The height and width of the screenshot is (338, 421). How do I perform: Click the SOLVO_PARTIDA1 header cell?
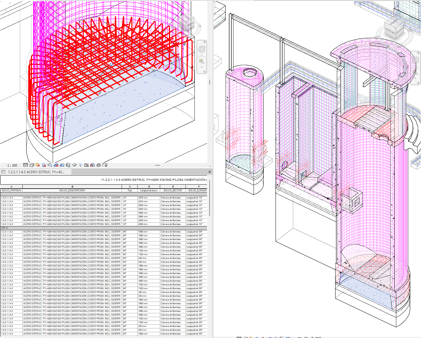(x=11, y=190)
